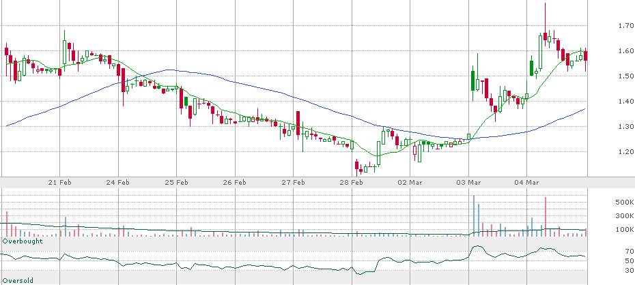Click the 50 RSI axis label

tap(629, 260)
